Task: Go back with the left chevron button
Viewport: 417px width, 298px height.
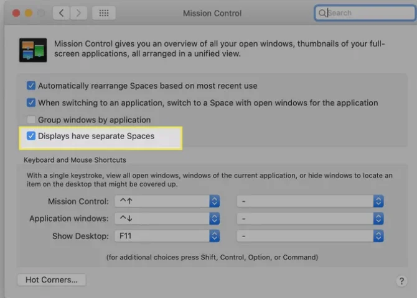Action: (x=62, y=13)
